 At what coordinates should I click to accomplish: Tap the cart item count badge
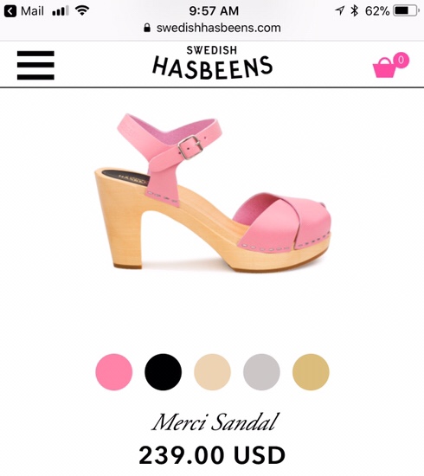pos(401,60)
